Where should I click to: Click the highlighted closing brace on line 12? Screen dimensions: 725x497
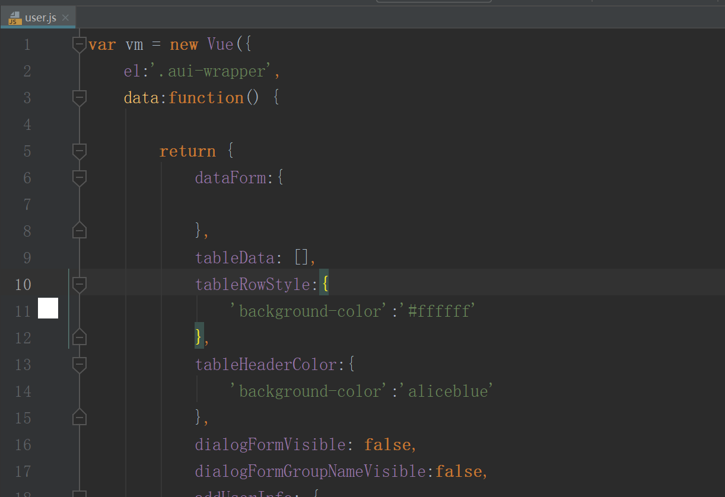(198, 337)
